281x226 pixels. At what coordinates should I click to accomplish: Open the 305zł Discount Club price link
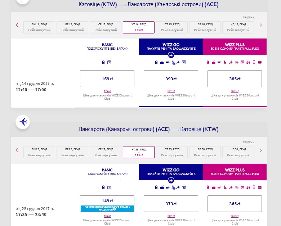pos(171,216)
